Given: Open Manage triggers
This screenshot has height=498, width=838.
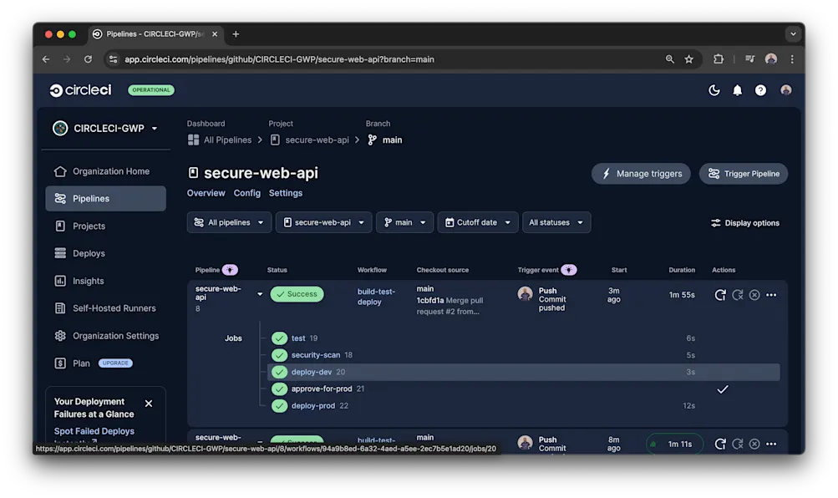Looking at the screenshot, I should tap(640, 173).
